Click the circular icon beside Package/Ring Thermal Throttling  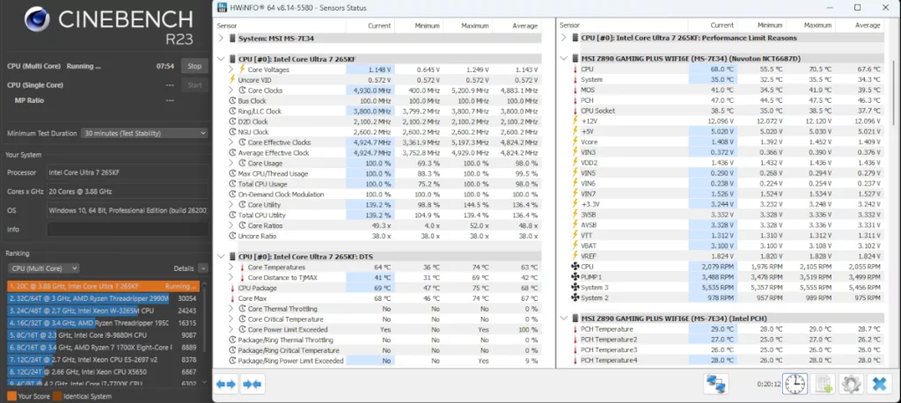(x=232, y=340)
